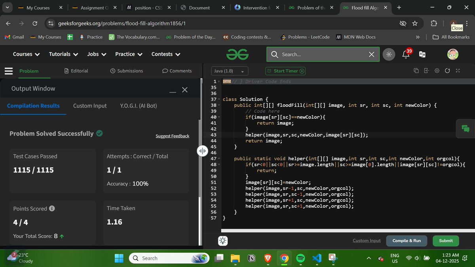
Task: Expand the editor to fullscreen
Action: tap(458, 71)
